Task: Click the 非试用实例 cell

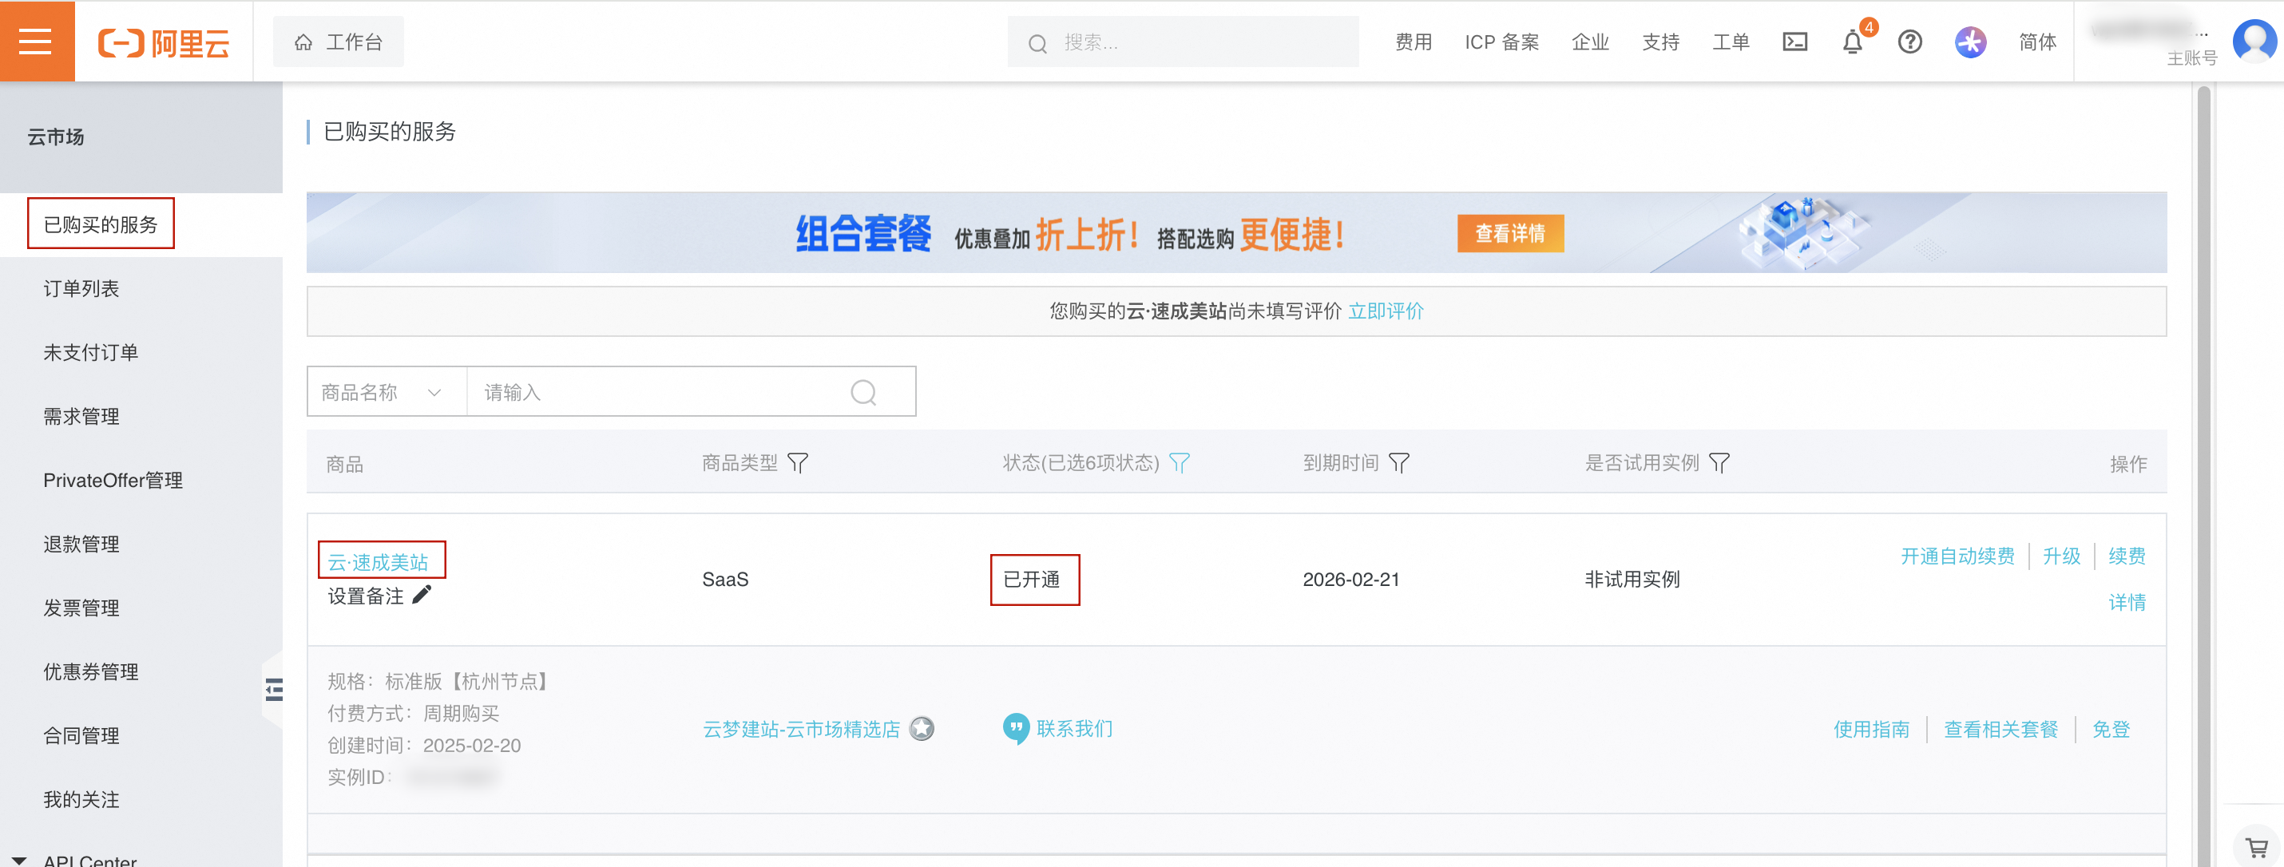Action: (1632, 579)
